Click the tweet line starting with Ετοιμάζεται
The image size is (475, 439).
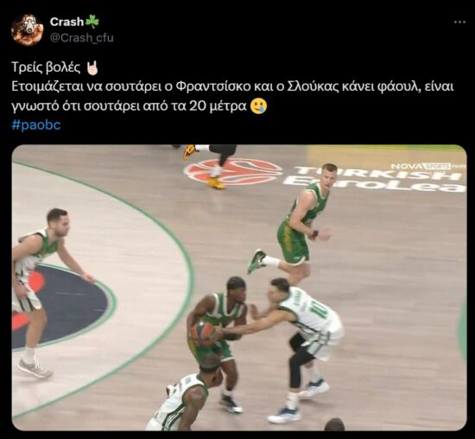tap(232, 86)
